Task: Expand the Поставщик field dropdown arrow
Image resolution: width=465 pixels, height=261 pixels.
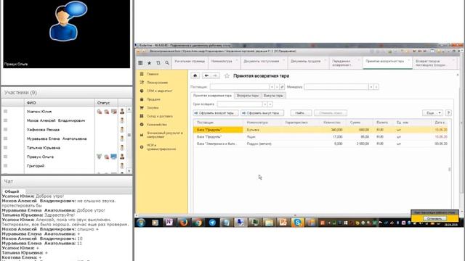Action: click(x=272, y=87)
